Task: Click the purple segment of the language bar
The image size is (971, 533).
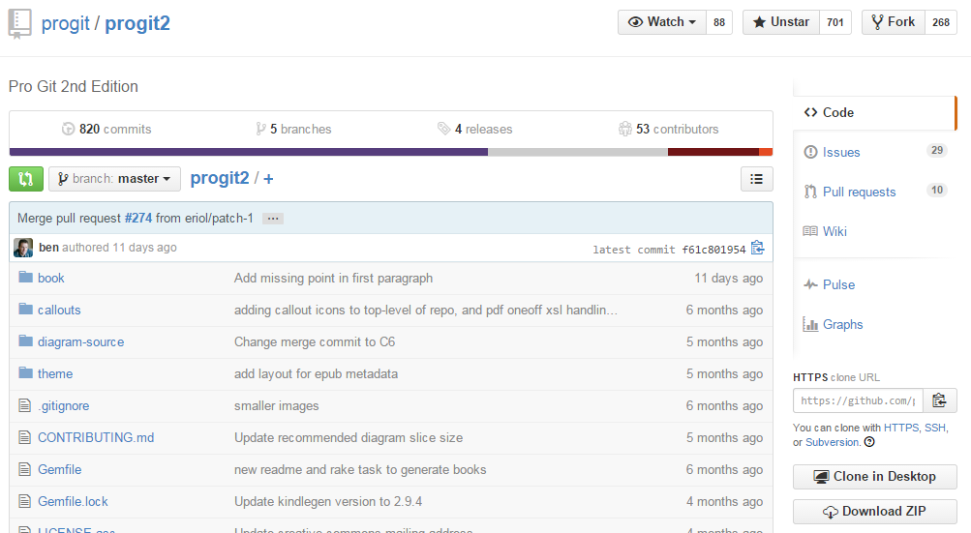Action: point(249,152)
